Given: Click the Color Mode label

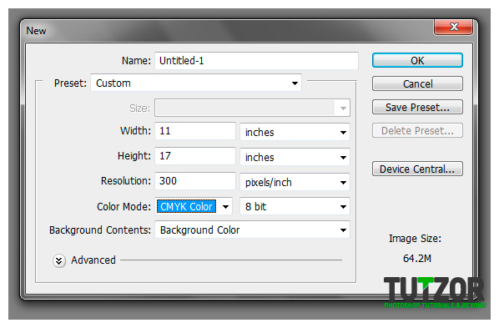Looking at the screenshot, I should tap(123, 207).
